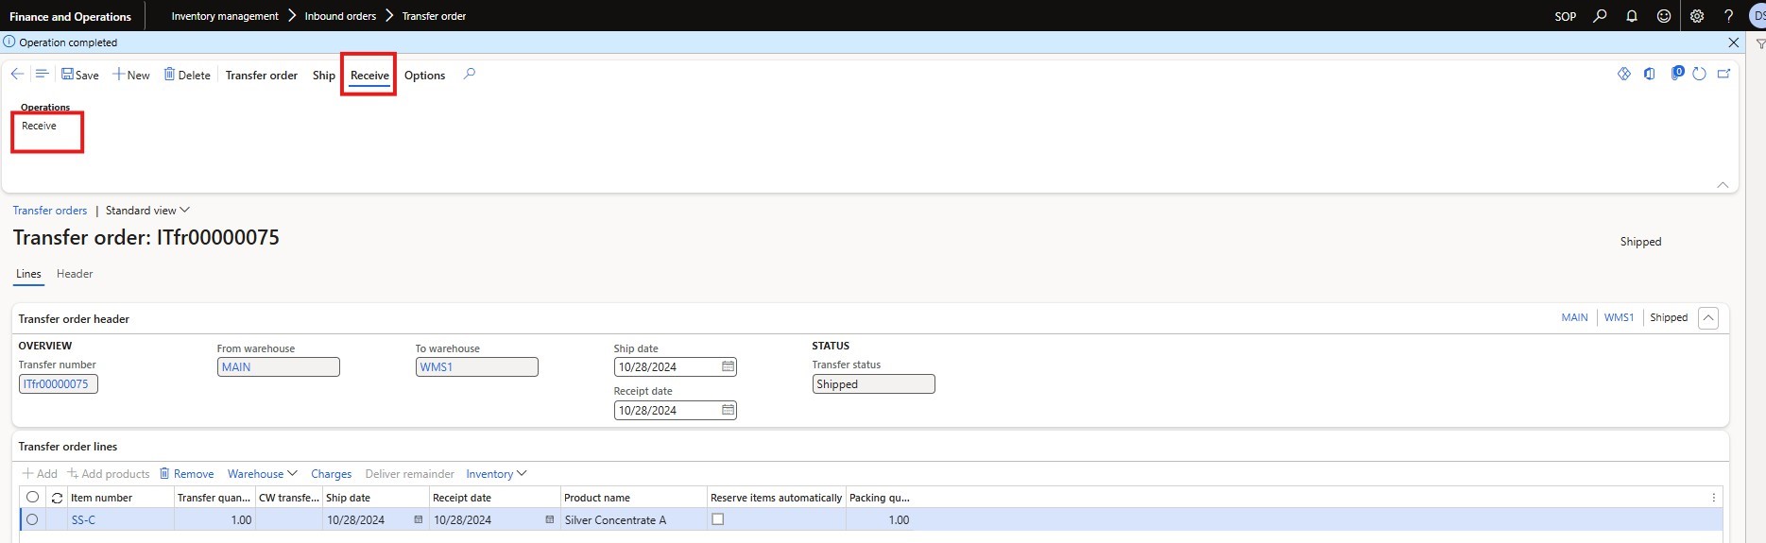Viewport: 1766px width, 543px height.
Task: Collapse the Transfer order header section
Action: pyautogui.click(x=1707, y=318)
